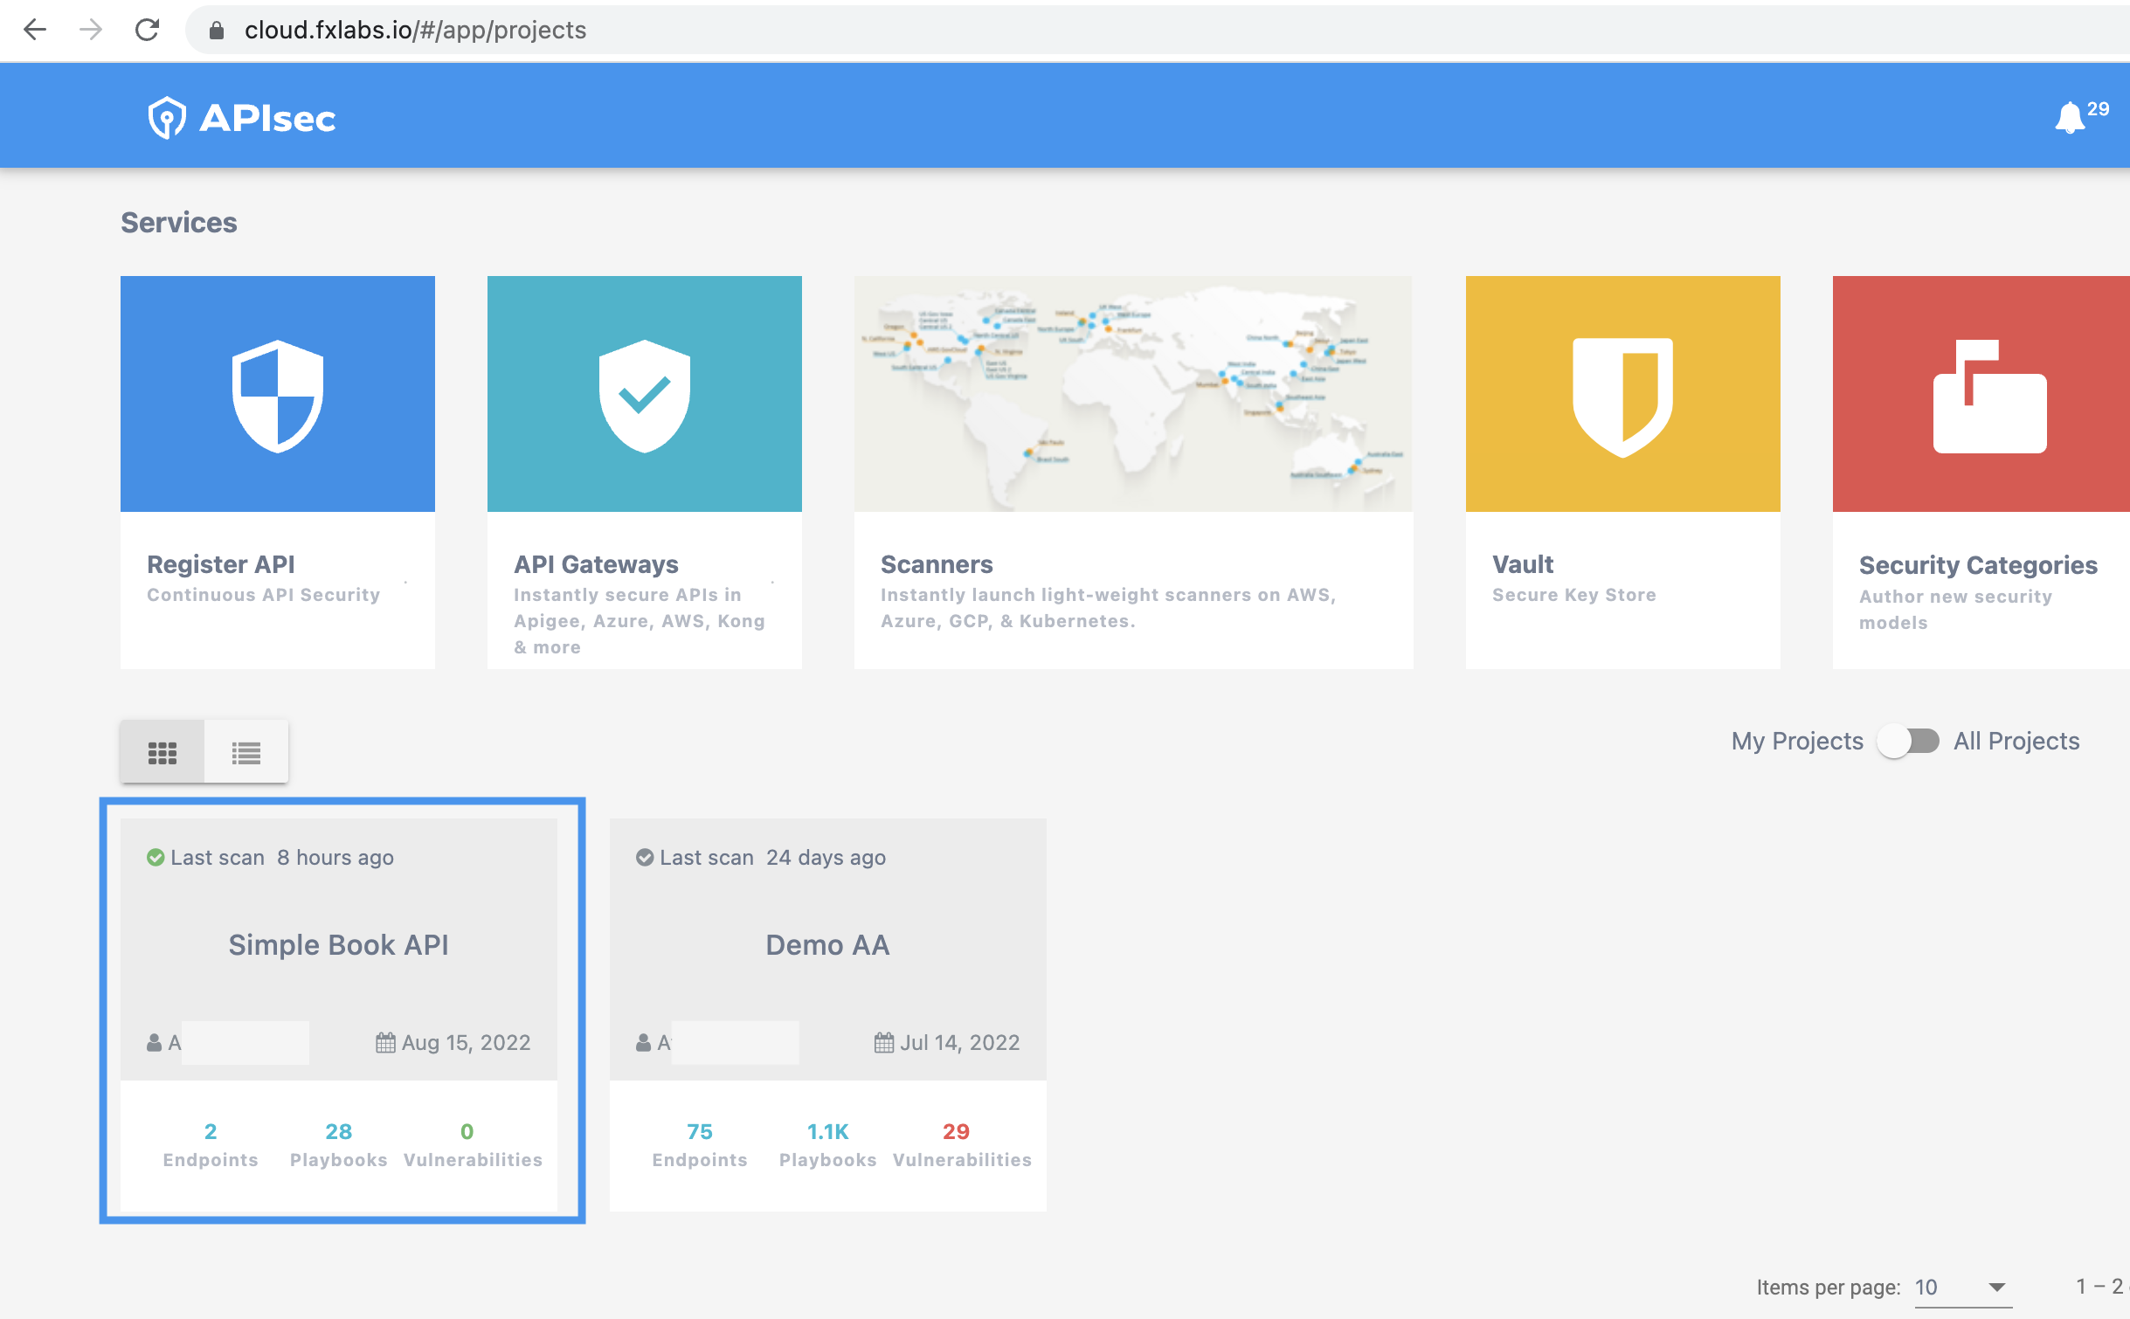Open the Vault secure key store icon
The width and height of the screenshot is (2130, 1319).
coord(1622,392)
